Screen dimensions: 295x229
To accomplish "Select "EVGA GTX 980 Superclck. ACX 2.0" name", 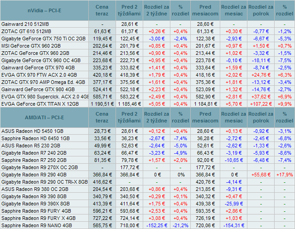I will coord(45,97).
